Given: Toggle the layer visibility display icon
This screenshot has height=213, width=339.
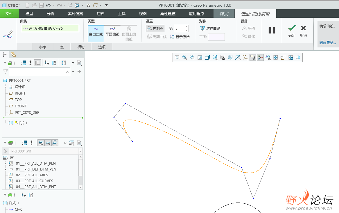Looking at the screenshot, I should [x=41, y=143].
